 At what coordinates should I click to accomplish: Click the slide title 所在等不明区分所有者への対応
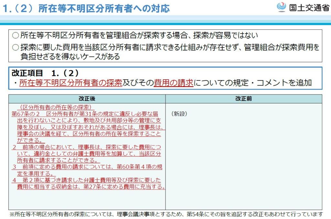[x=104, y=8]
